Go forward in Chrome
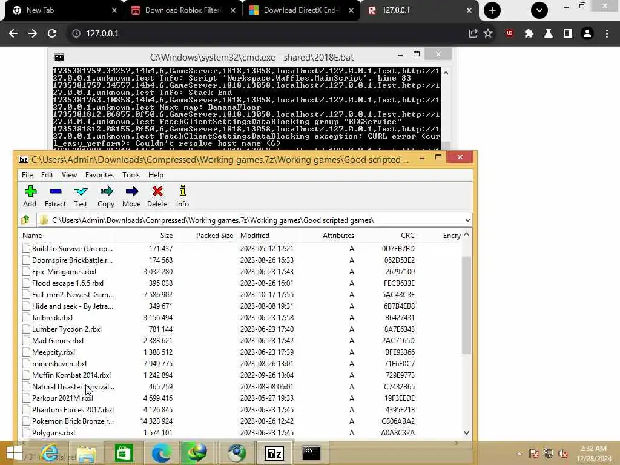620x465 pixels. 33,33
